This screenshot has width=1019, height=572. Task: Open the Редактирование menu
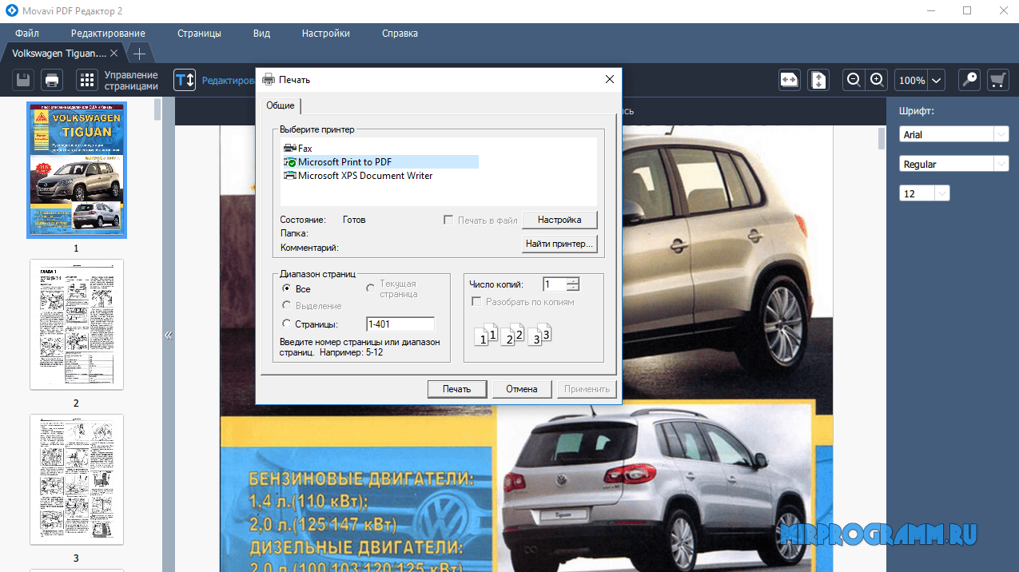tap(108, 34)
